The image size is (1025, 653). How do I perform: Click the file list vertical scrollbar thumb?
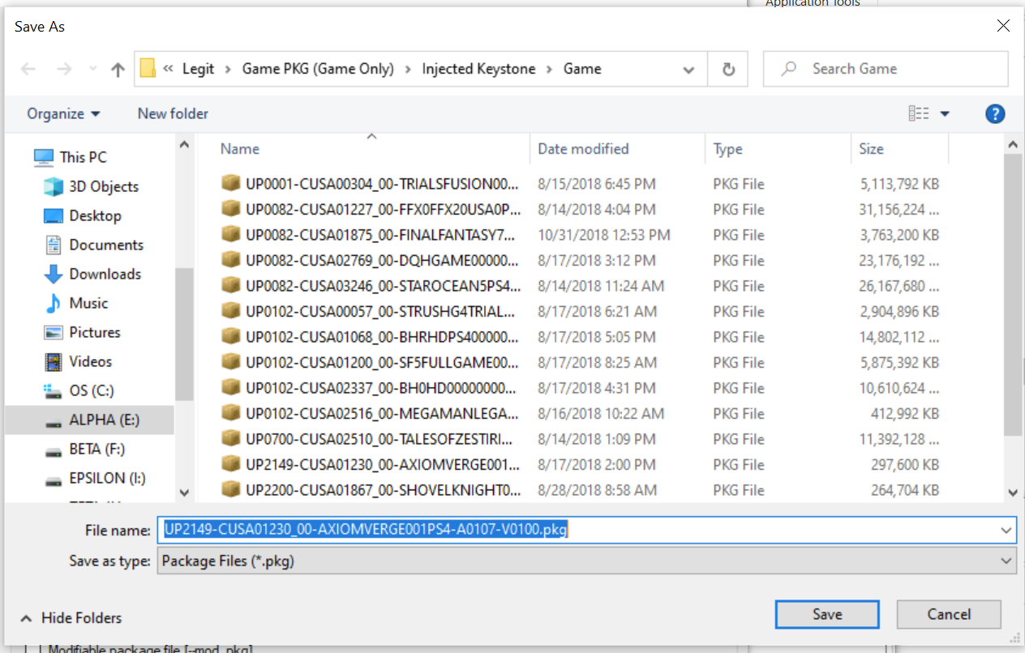1012,295
